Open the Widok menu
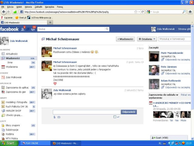 (x=19, y=7)
